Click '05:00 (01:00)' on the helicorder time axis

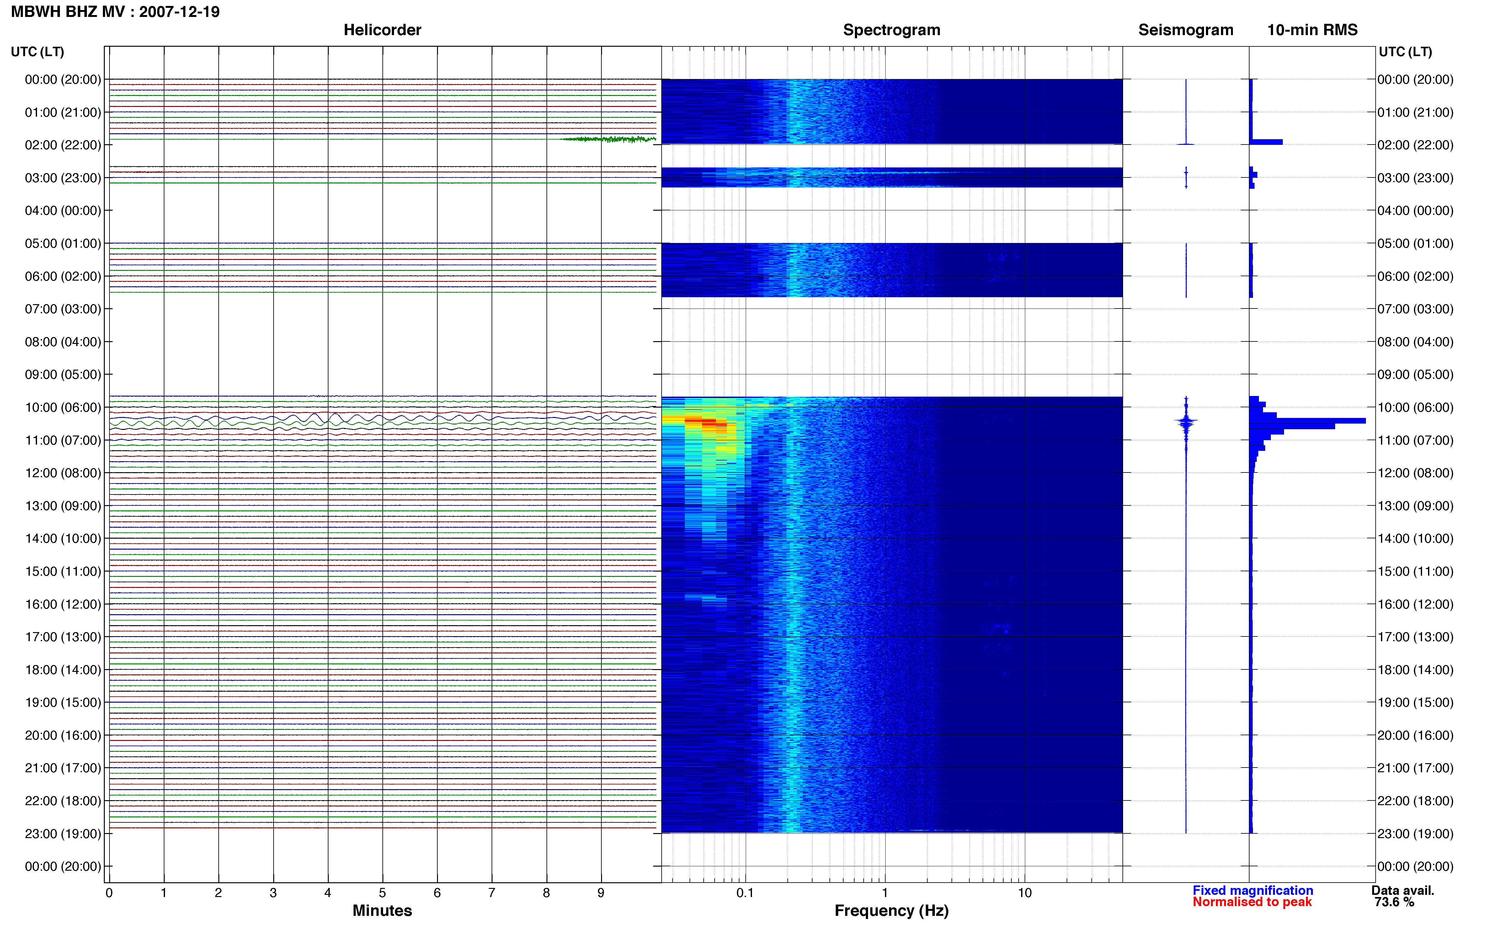(63, 243)
